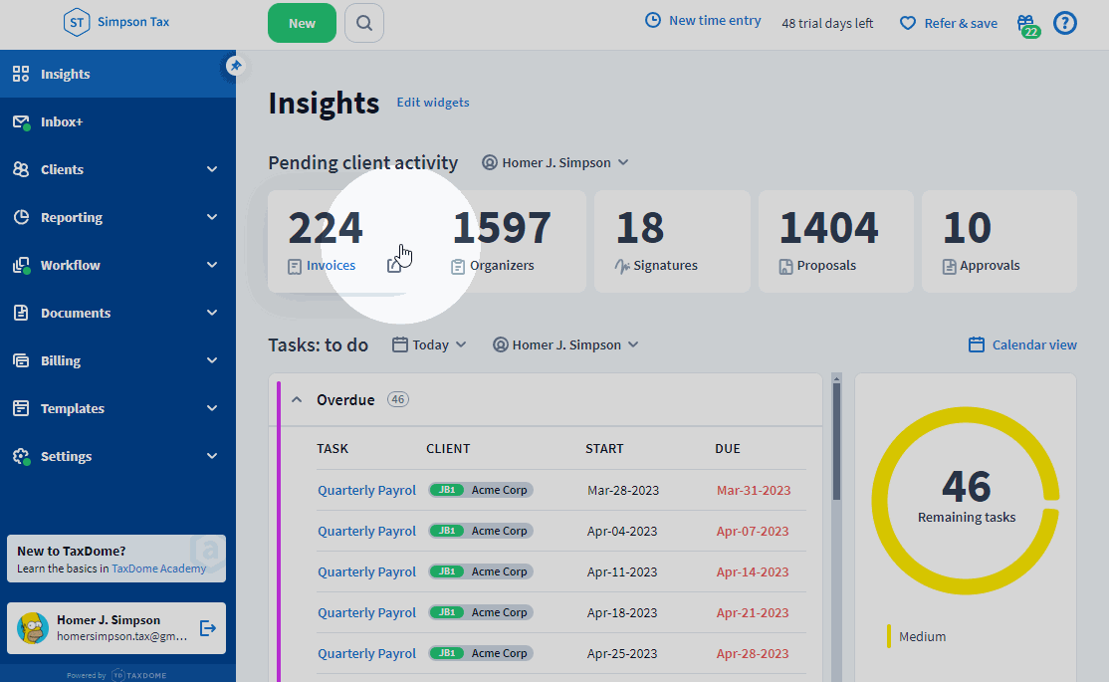Click the Invoices document icon
1109x682 pixels.
[x=295, y=267]
